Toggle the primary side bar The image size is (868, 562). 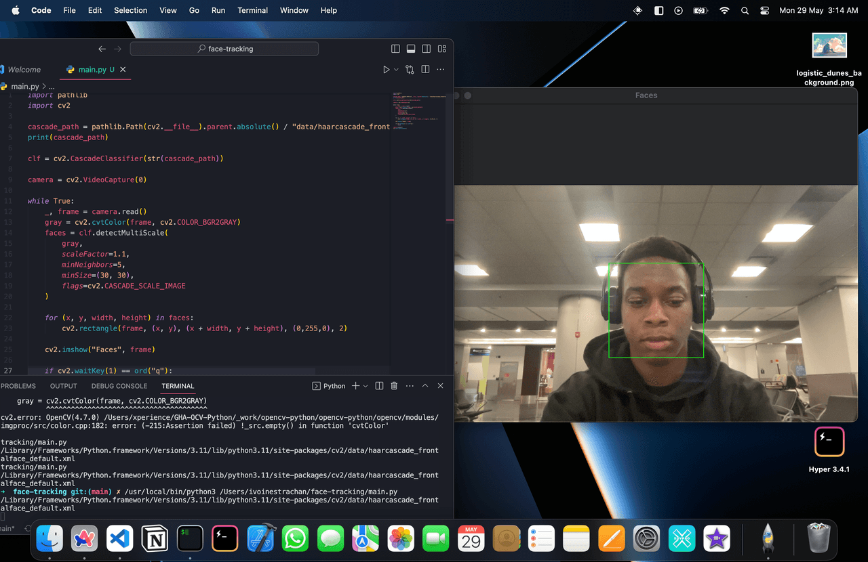point(395,49)
